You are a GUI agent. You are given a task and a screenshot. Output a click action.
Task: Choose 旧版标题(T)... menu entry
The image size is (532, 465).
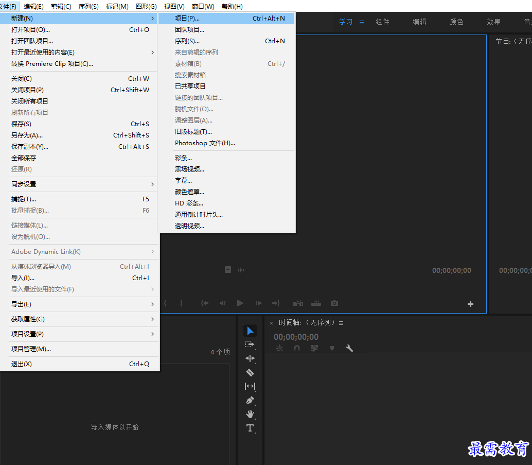[x=226, y=132]
